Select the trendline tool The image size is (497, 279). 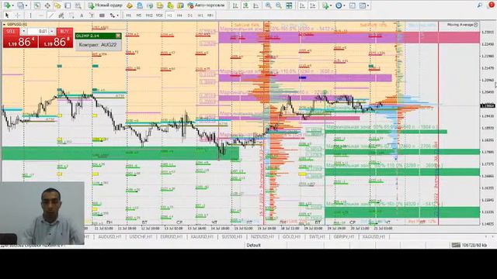[50, 15]
